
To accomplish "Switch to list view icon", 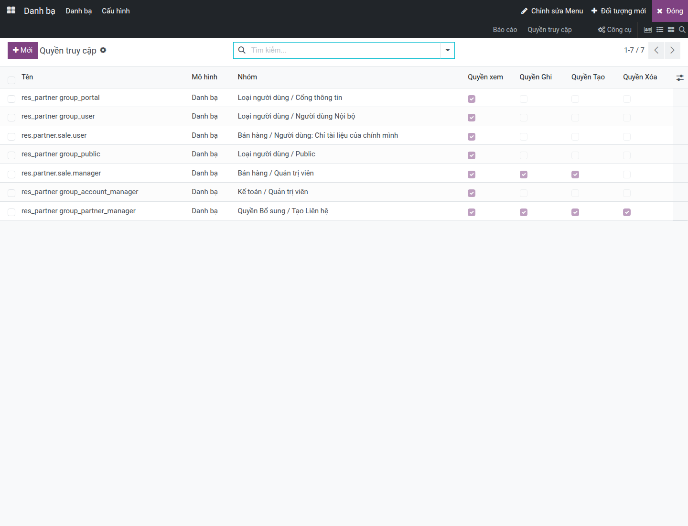I will [660, 30].
